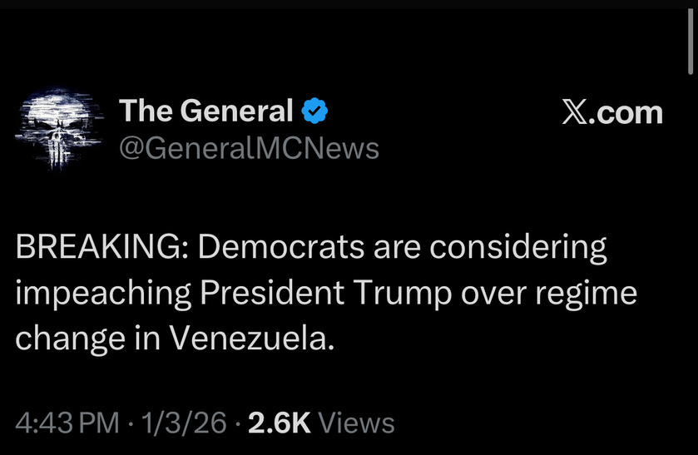Click the 2.6K view count

280,423
